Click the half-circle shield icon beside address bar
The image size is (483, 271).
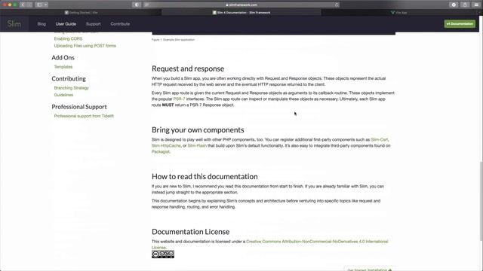(x=137, y=5)
